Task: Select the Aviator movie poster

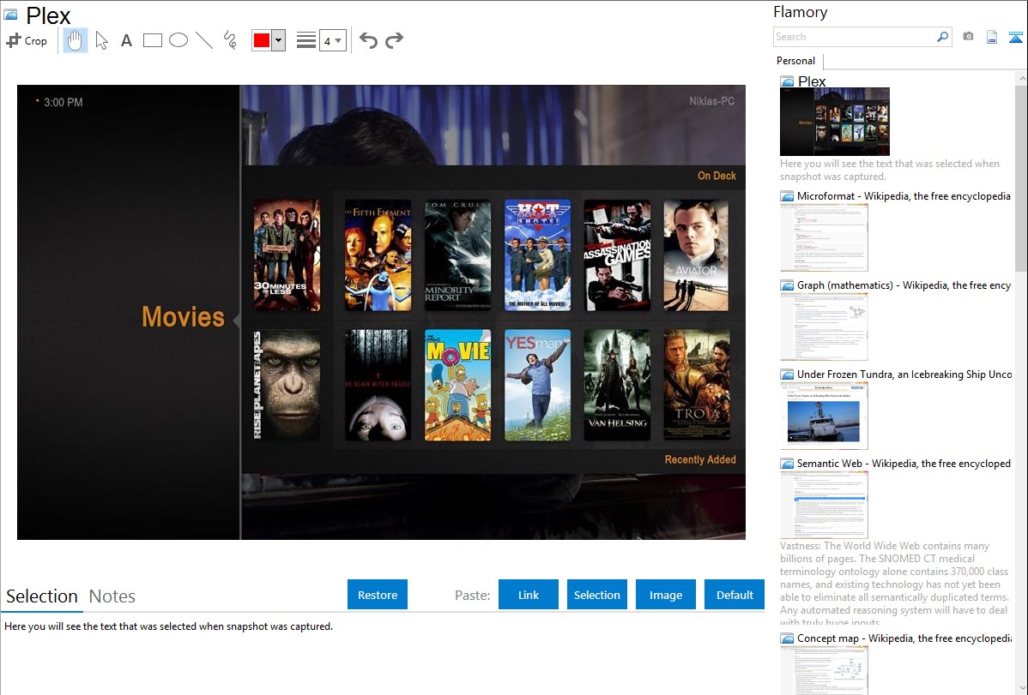Action: (x=696, y=255)
